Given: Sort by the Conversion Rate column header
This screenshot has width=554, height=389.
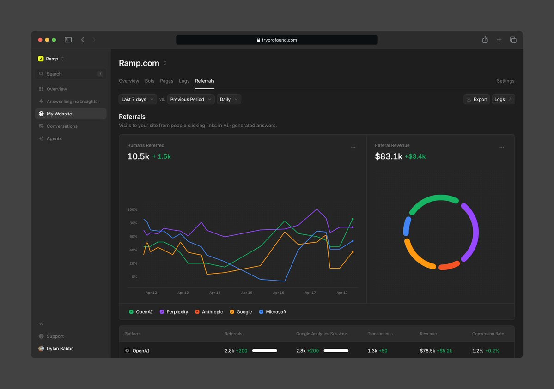Looking at the screenshot, I should pyautogui.click(x=488, y=334).
